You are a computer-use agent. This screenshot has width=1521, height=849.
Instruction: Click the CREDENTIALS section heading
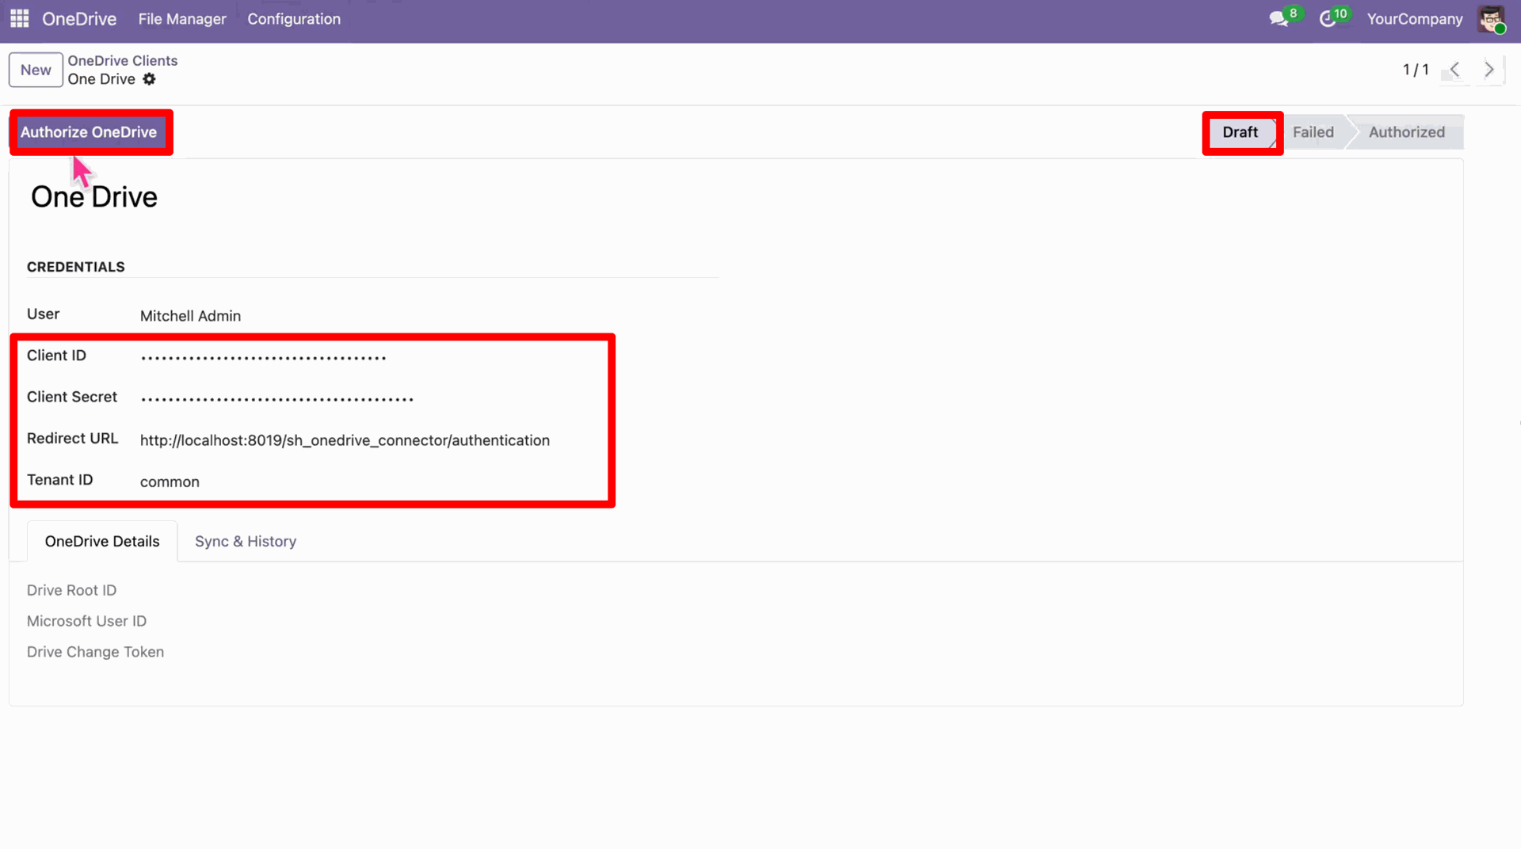[76, 267]
